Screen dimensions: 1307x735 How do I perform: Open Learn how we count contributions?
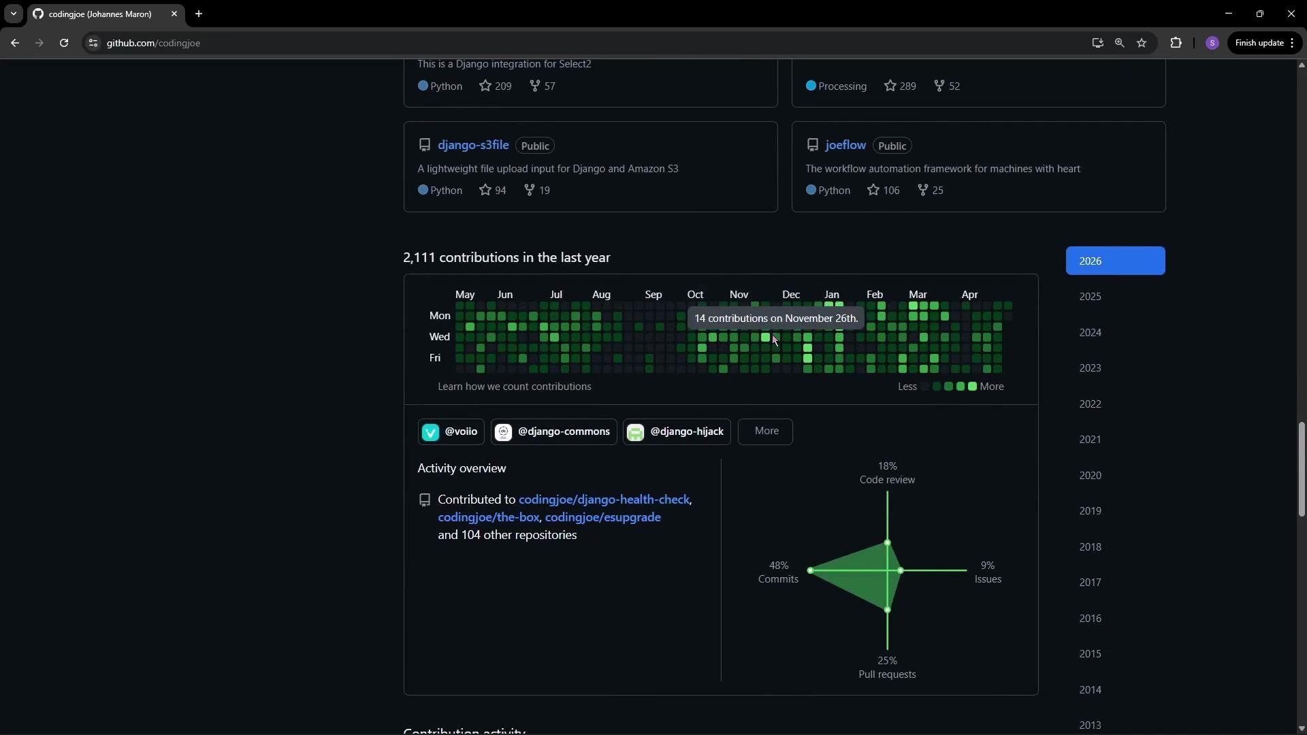[x=515, y=387]
